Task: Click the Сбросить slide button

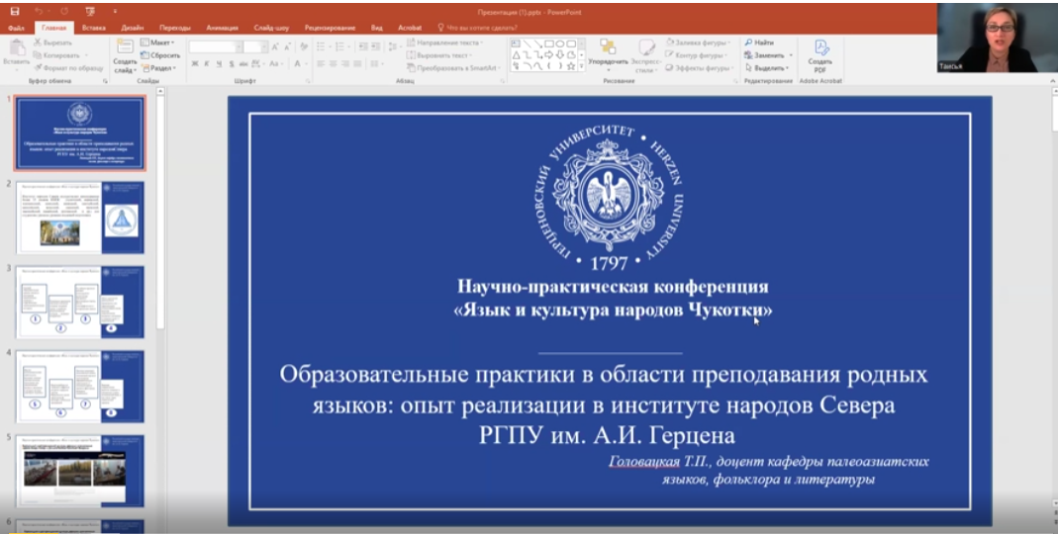Action: point(160,55)
